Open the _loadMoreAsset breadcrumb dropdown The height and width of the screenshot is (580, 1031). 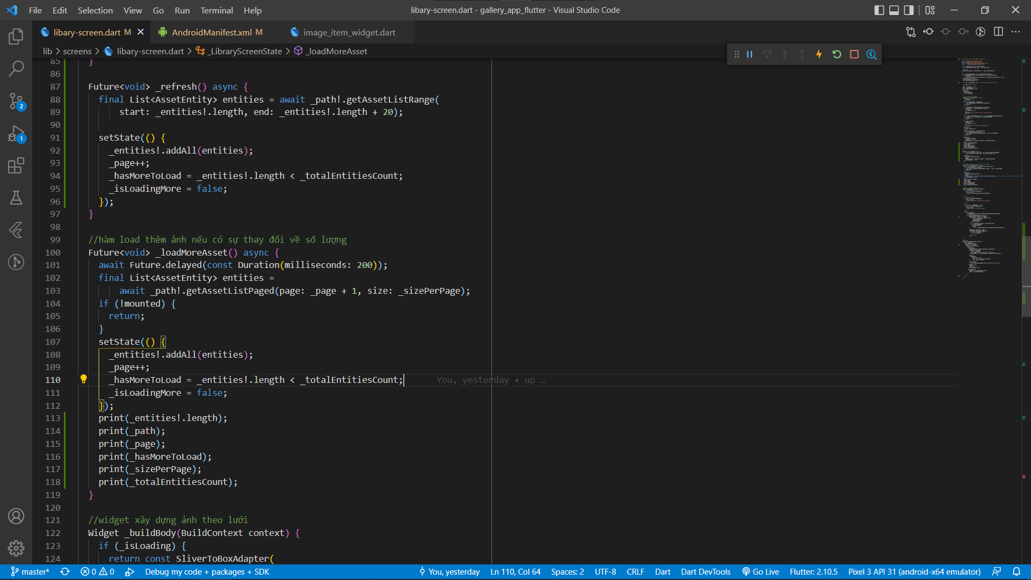336,51
